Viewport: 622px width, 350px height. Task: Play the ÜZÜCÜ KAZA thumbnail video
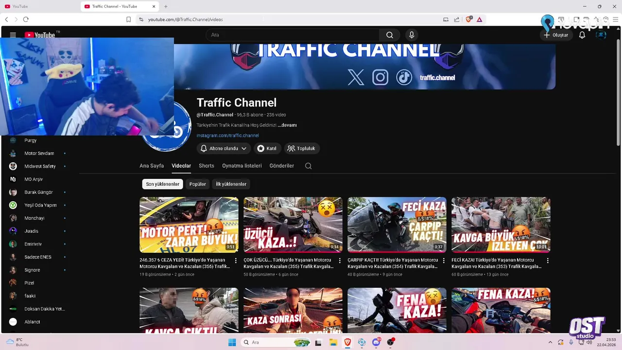click(x=293, y=225)
